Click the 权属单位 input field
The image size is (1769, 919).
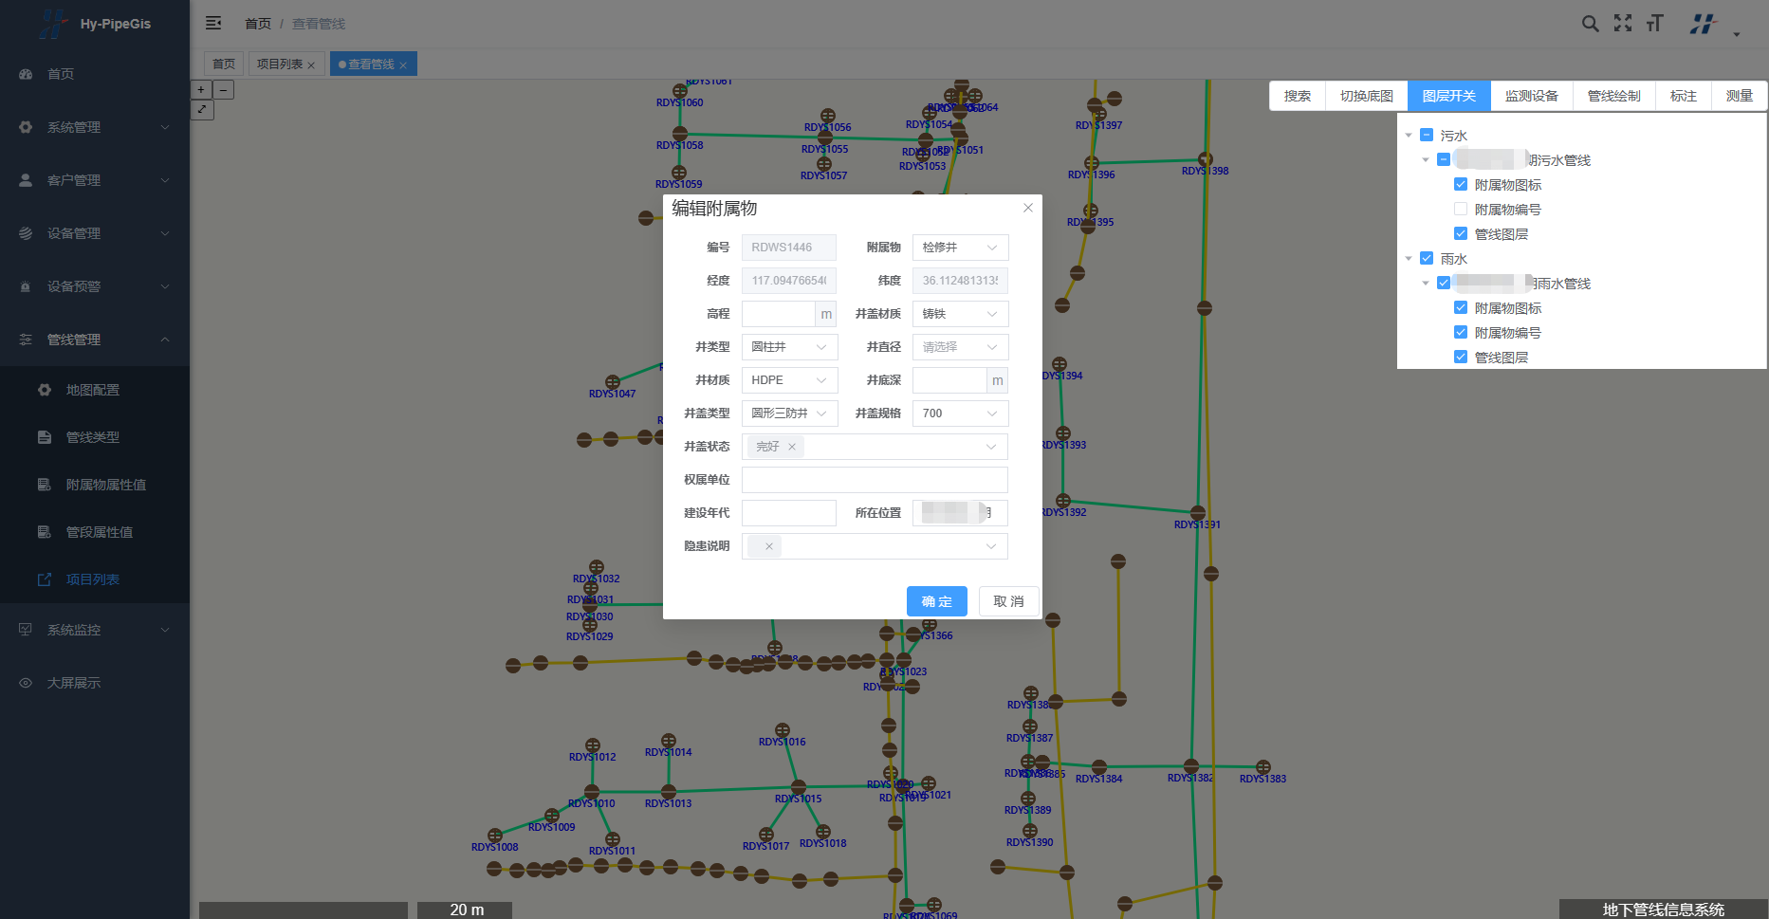tap(874, 480)
